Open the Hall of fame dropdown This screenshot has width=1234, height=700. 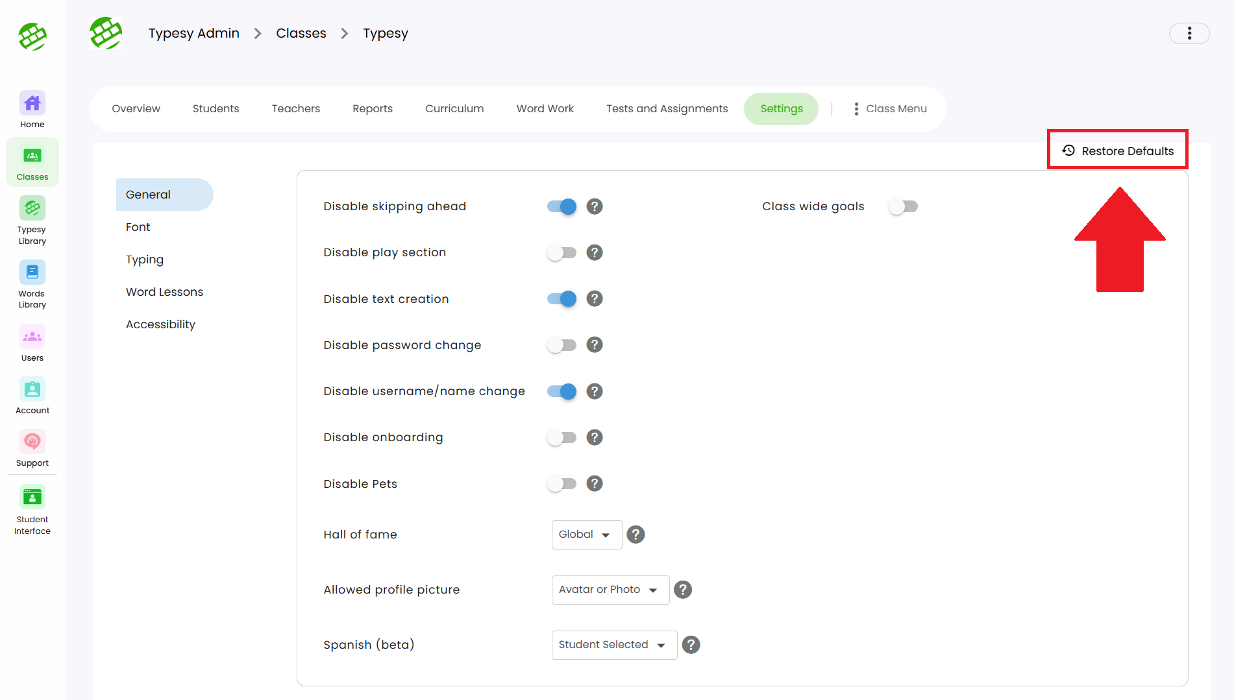(586, 535)
